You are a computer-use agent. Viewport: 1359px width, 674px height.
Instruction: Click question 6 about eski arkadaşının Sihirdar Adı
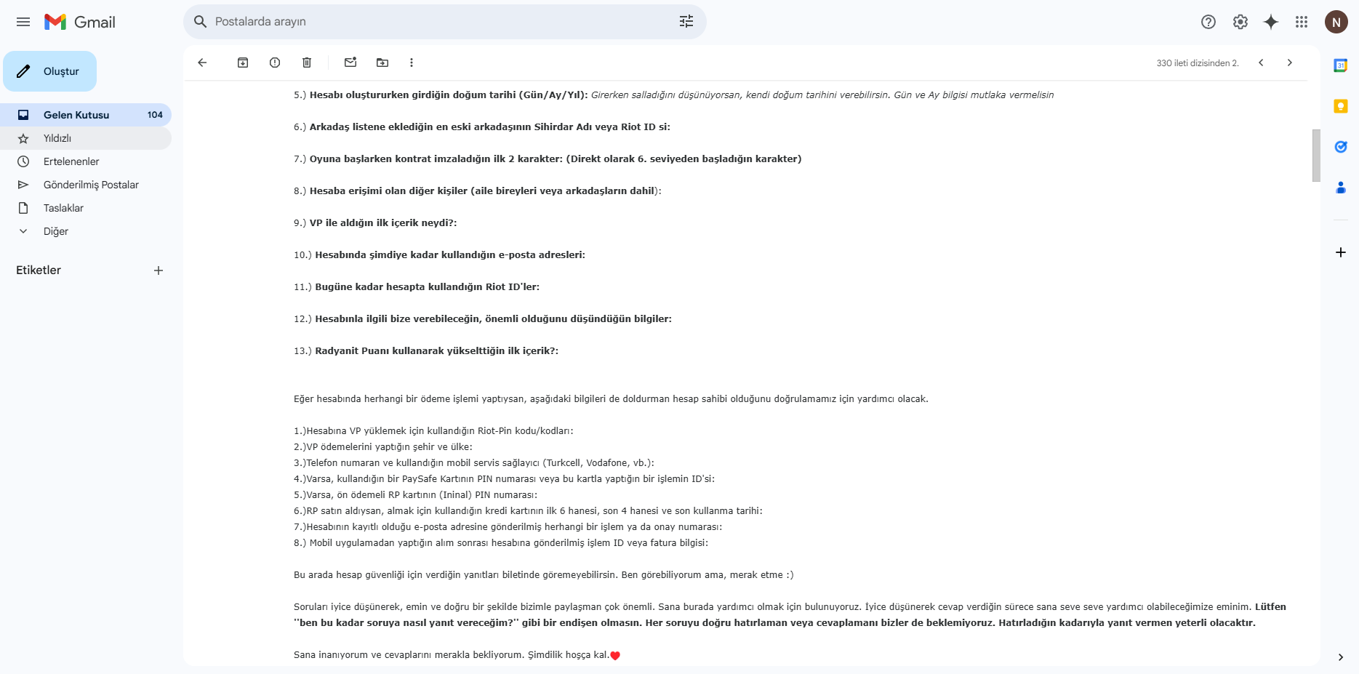pyautogui.click(x=482, y=127)
